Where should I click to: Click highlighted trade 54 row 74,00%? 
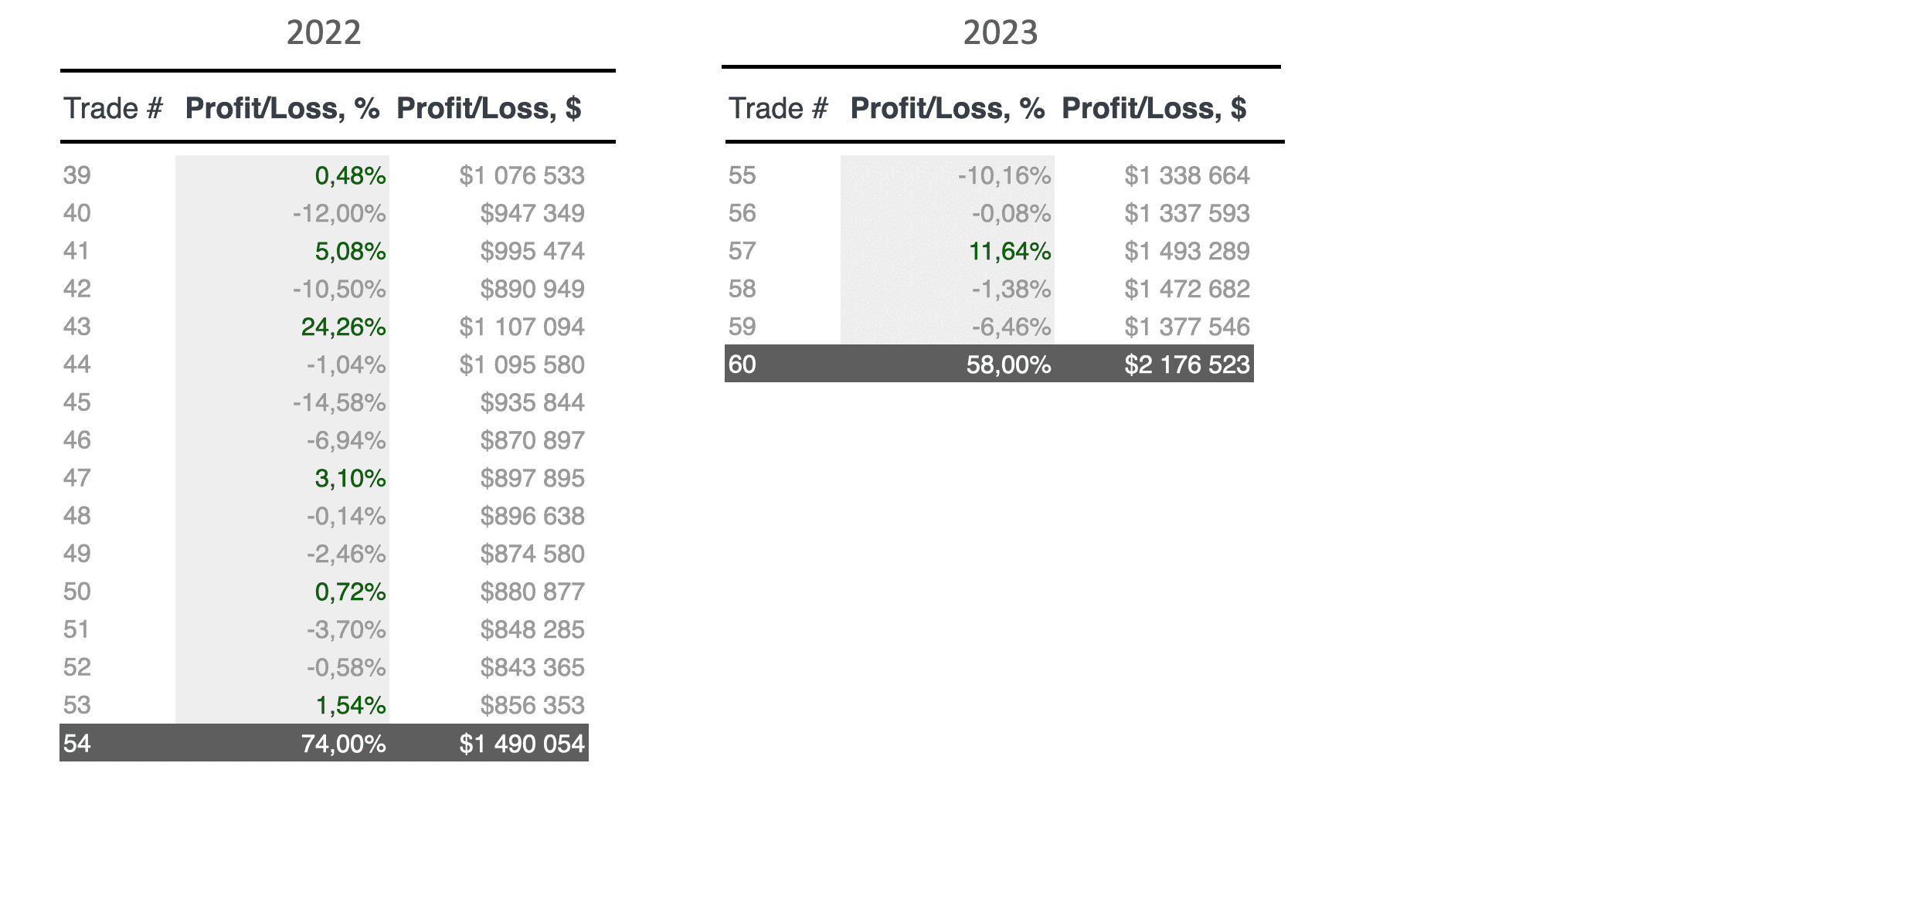coord(324,743)
